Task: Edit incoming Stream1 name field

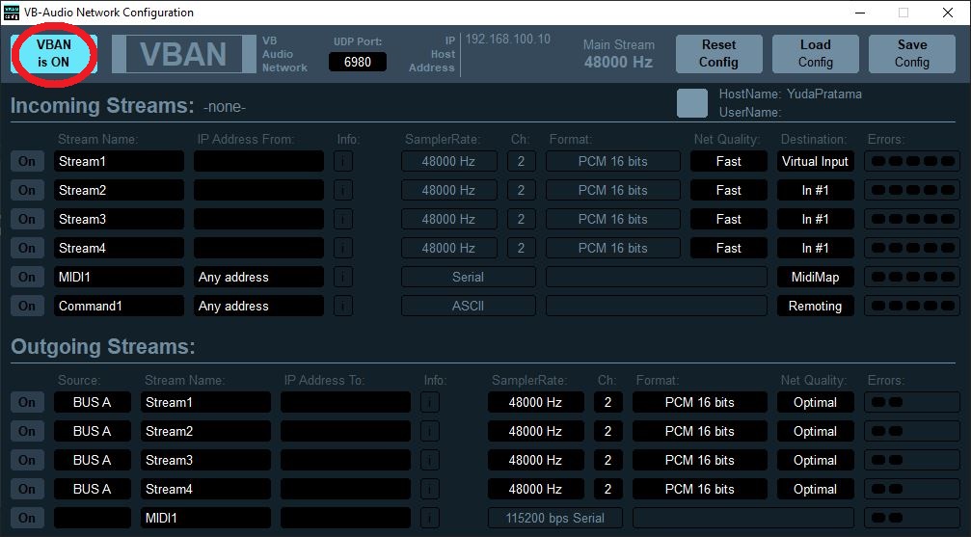Action: pyautogui.click(x=119, y=161)
